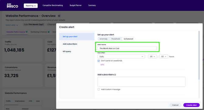Click the dialog vertical scrollbar
This screenshot has width=204, height=110.
point(199,55)
